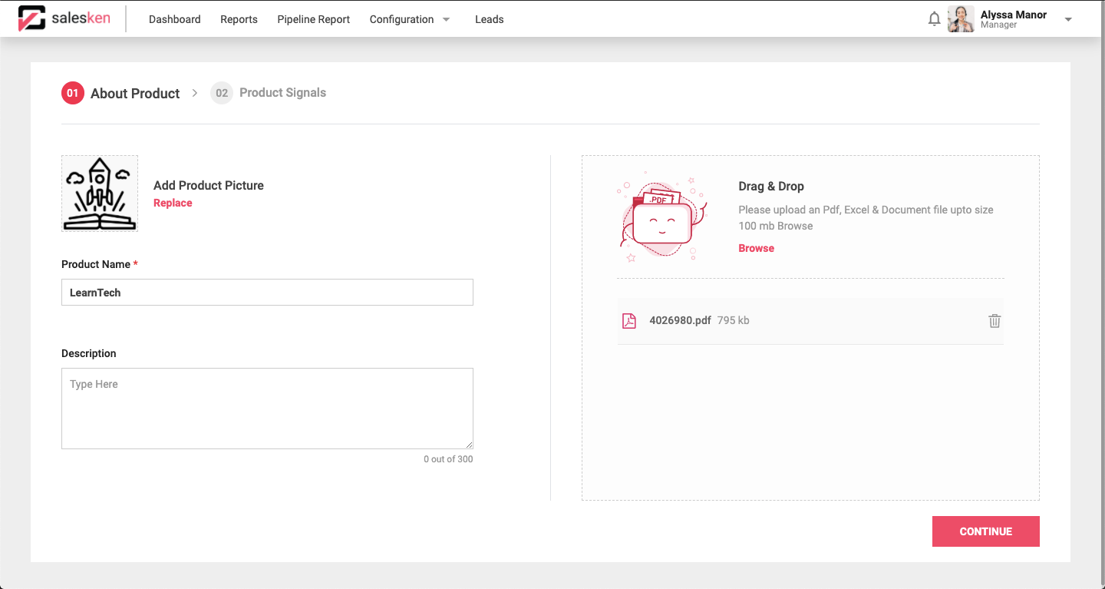Click the '0 out of 300' counter
Screen dimensions: 1105x589
coord(448,459)
